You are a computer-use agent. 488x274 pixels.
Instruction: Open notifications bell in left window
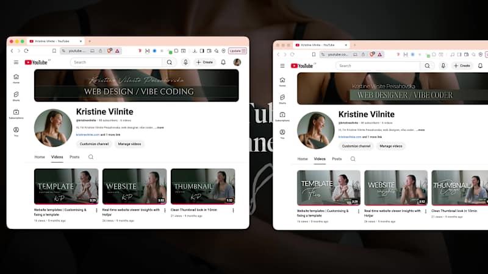pos(223,63)
